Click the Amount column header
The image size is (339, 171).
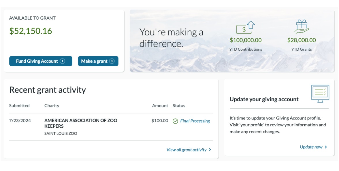[x=160, y=106]
